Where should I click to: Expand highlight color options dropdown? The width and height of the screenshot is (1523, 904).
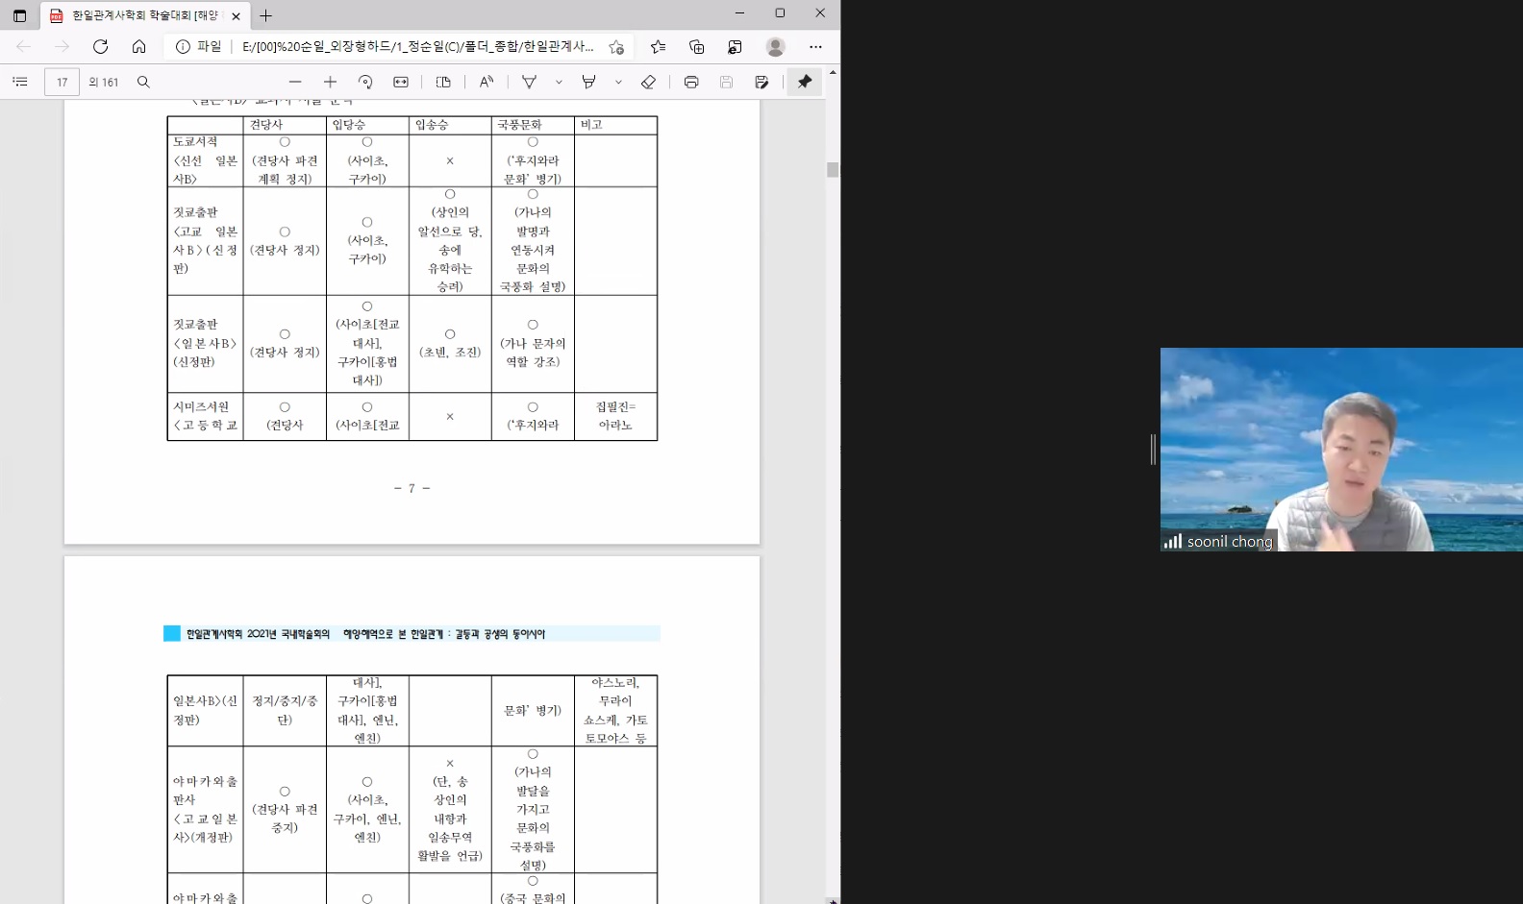[x=618, y=82]
